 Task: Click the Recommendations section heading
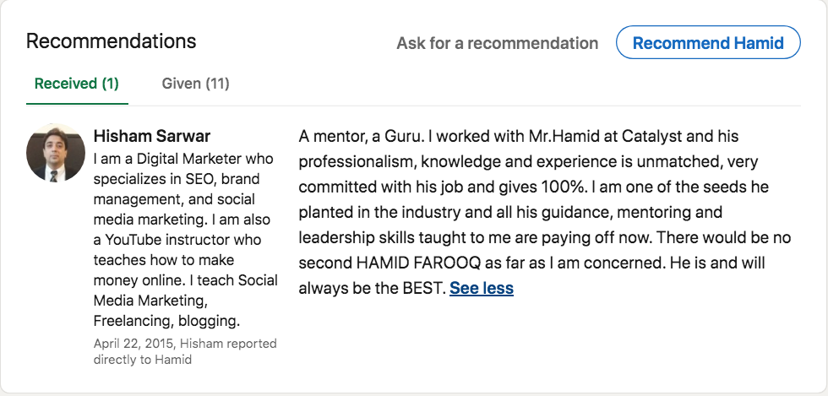(111, 41)
